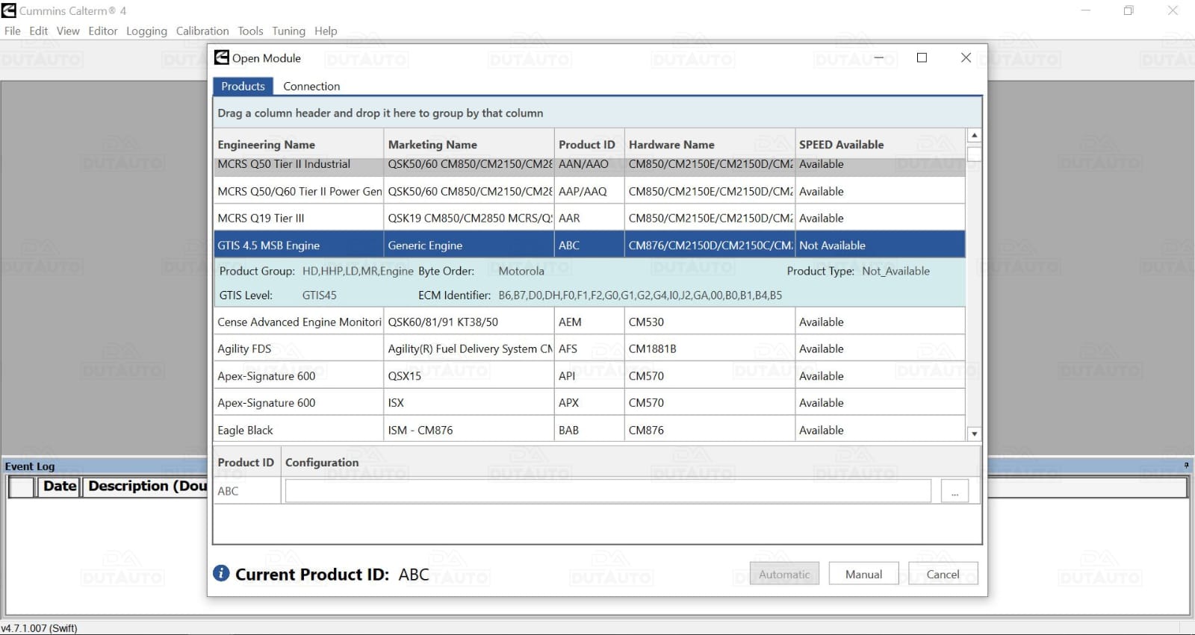This screenshot has width=1195, height=635.
Task: Maximize the Open Module dialog
Action: [x=922, y=58]
